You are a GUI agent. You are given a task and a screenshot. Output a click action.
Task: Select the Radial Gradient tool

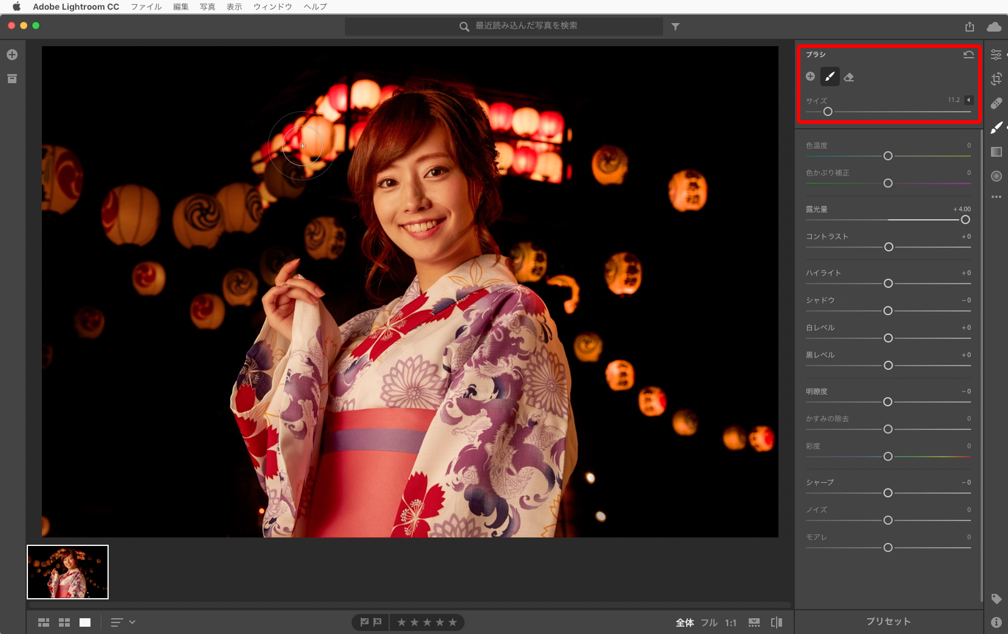pos(996,176)
